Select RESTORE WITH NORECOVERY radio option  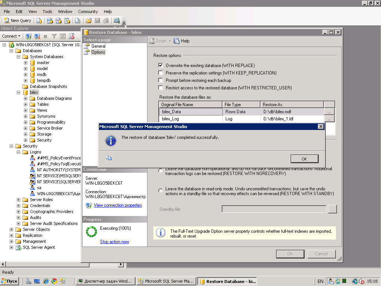(x=160, y=171)
